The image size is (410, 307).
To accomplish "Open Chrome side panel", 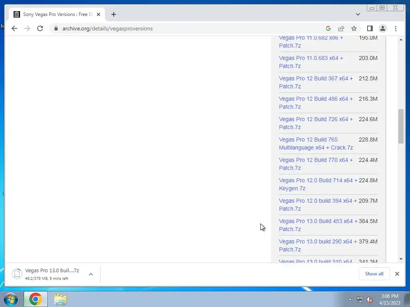I will pyautogui.click(x=370, y=28).
